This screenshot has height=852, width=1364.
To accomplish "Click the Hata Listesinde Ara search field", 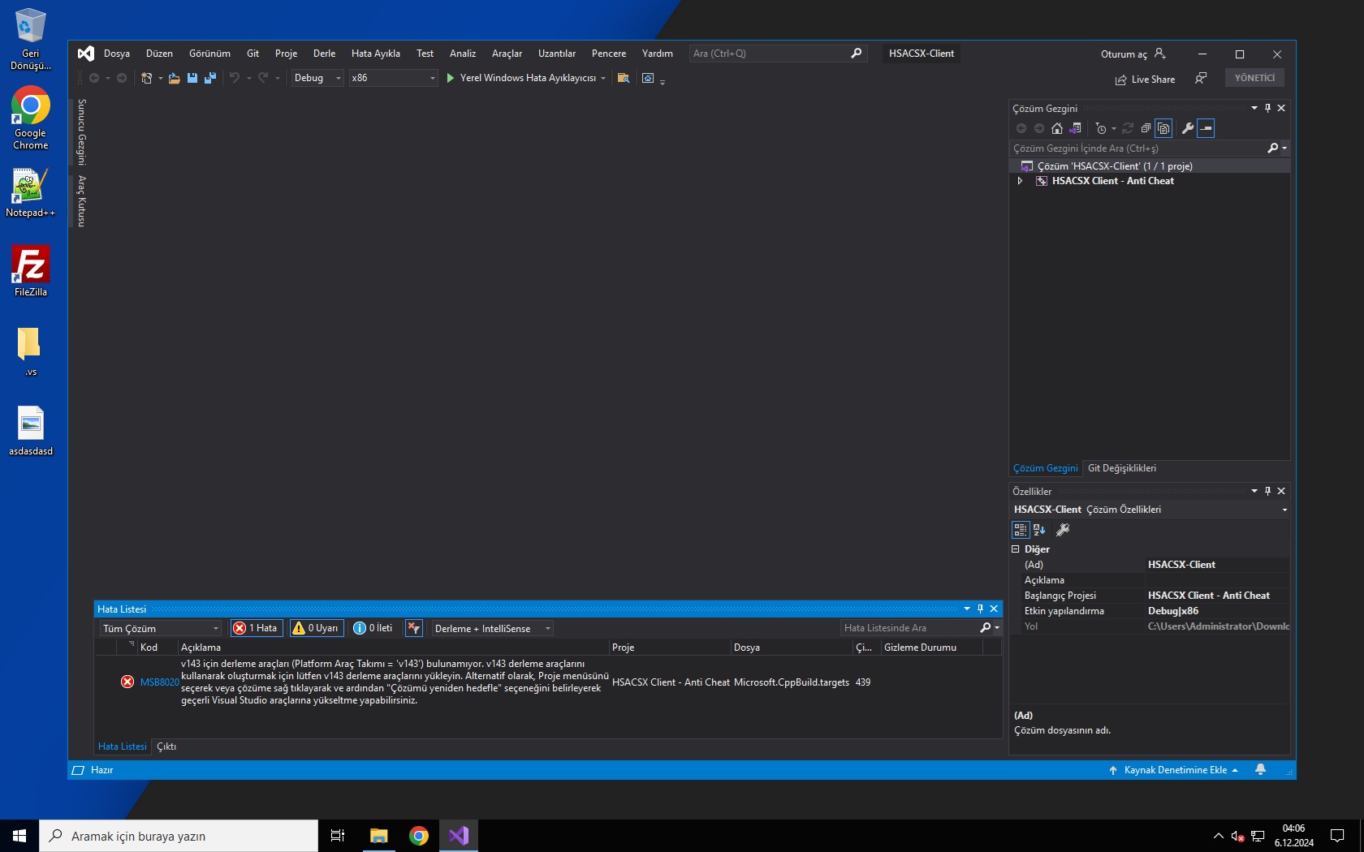I will tap(909, 628).
